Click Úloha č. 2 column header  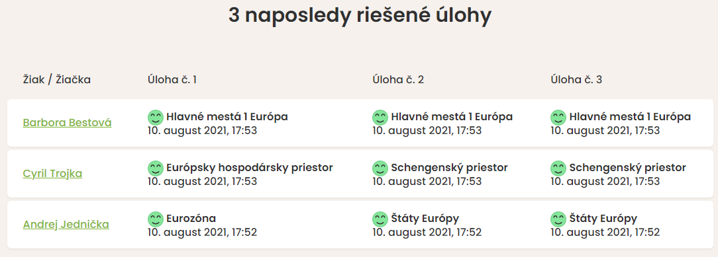coord(398,80)
